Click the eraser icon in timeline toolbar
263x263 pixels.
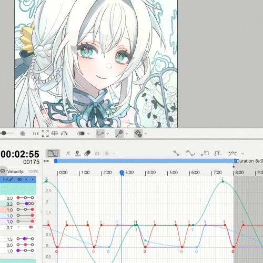(87, 154)
